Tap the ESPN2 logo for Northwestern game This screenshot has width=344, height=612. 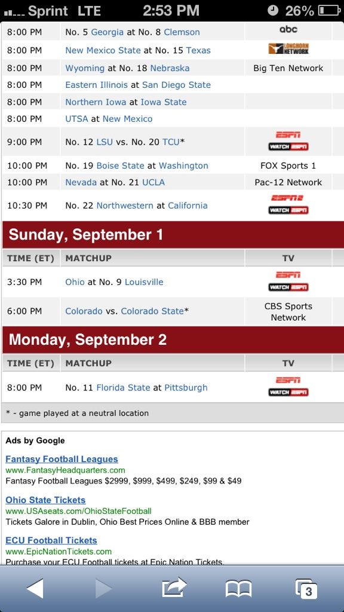[288, 198]
